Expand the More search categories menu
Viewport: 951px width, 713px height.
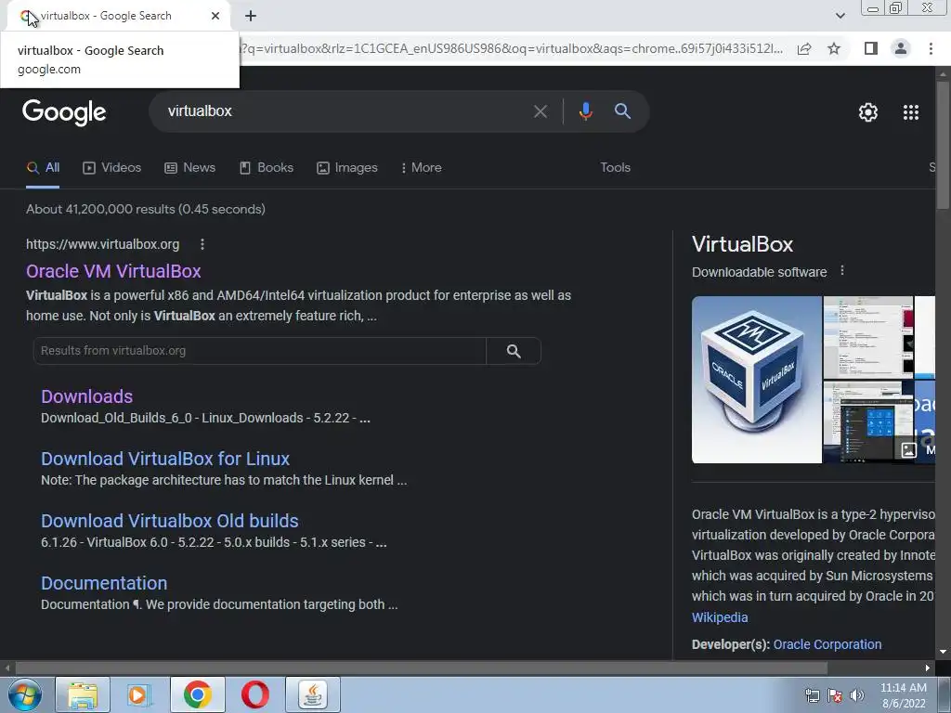click(422, 168)
